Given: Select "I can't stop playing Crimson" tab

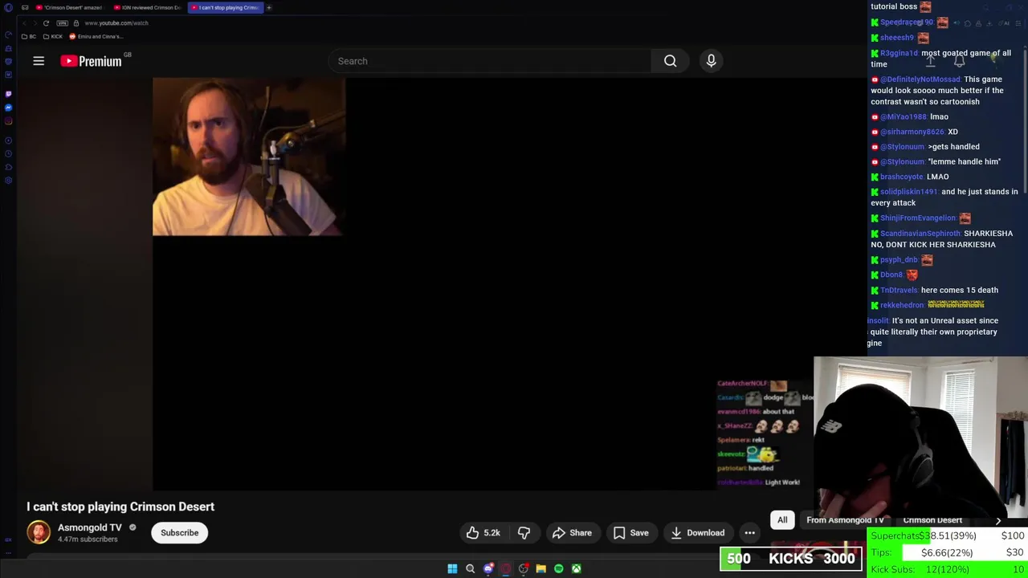Looking at the screenshot, I should tap(224, 7).
